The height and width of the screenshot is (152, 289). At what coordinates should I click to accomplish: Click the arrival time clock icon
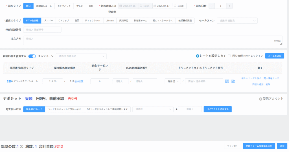(141, 6)
